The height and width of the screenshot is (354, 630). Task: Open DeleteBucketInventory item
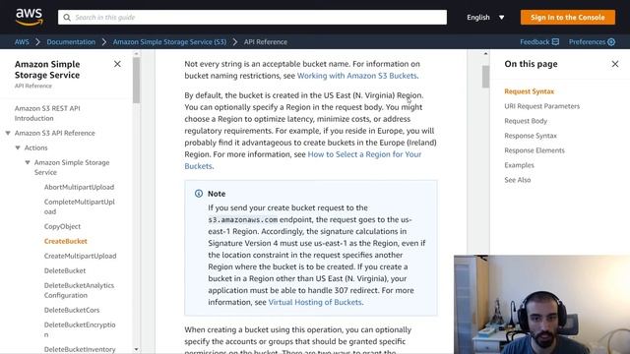tap(80, 349)
